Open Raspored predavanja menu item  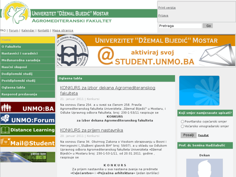tap(28, 94)
